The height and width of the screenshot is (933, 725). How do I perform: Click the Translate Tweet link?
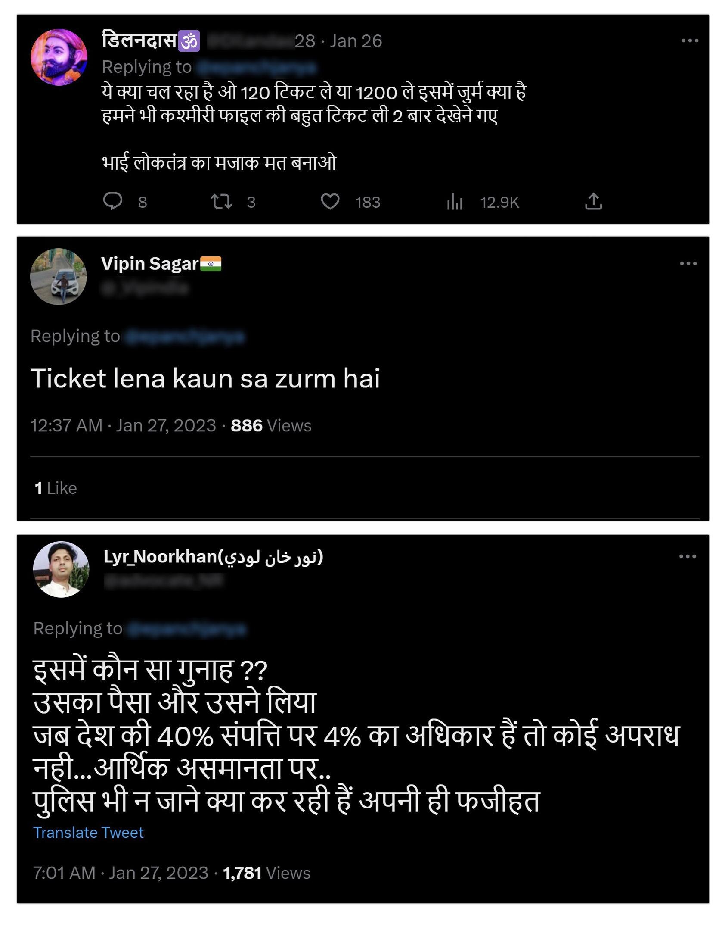coord(88,833)
